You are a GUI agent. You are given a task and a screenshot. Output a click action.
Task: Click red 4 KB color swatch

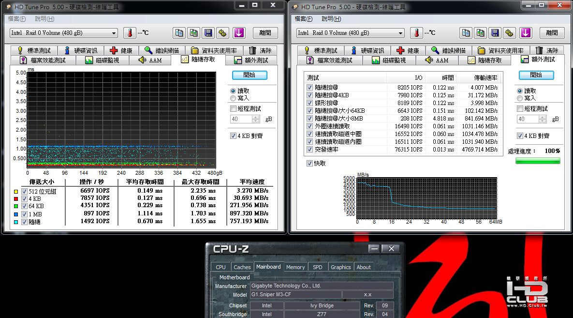click(x=15, y=199)
